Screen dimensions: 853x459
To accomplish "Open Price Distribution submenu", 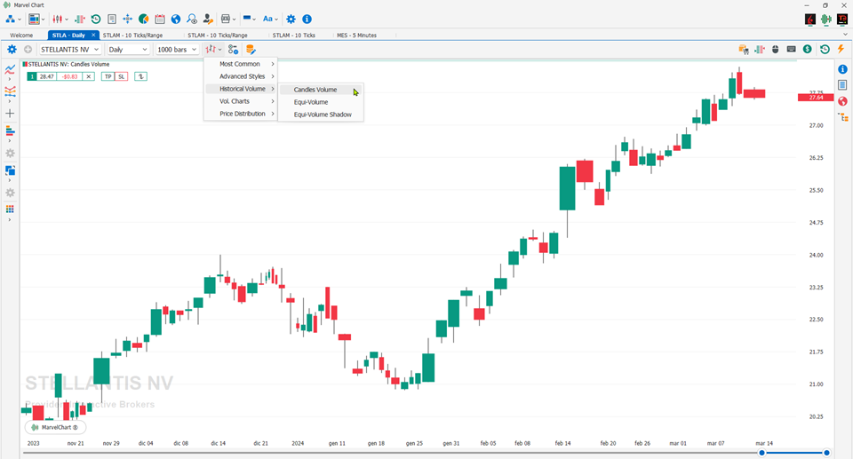I will click(241, 114).
